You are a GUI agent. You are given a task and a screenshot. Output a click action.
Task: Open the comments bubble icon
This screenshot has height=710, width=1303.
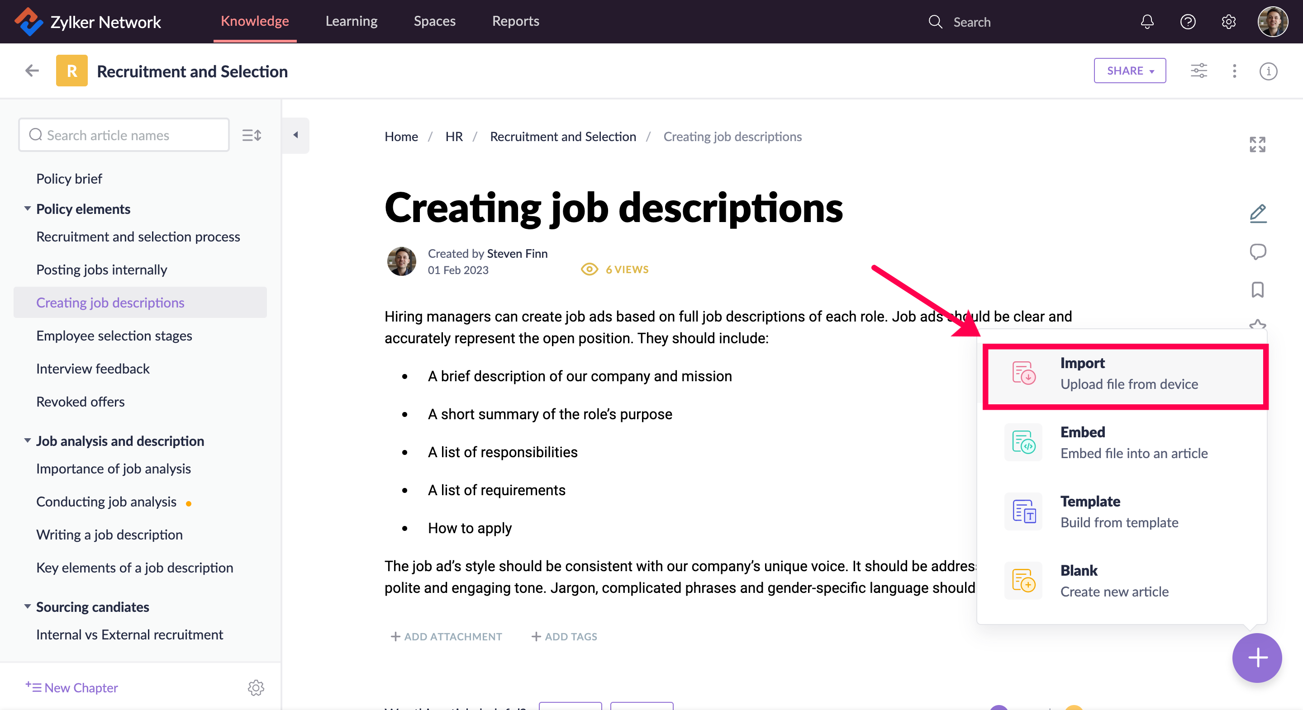tap(1257, 252)
